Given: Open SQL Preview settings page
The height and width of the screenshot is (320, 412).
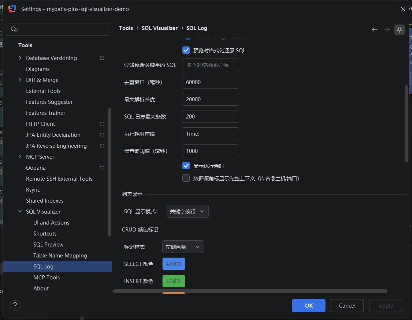Looking at the screenshot, I should tap(48, 244).
